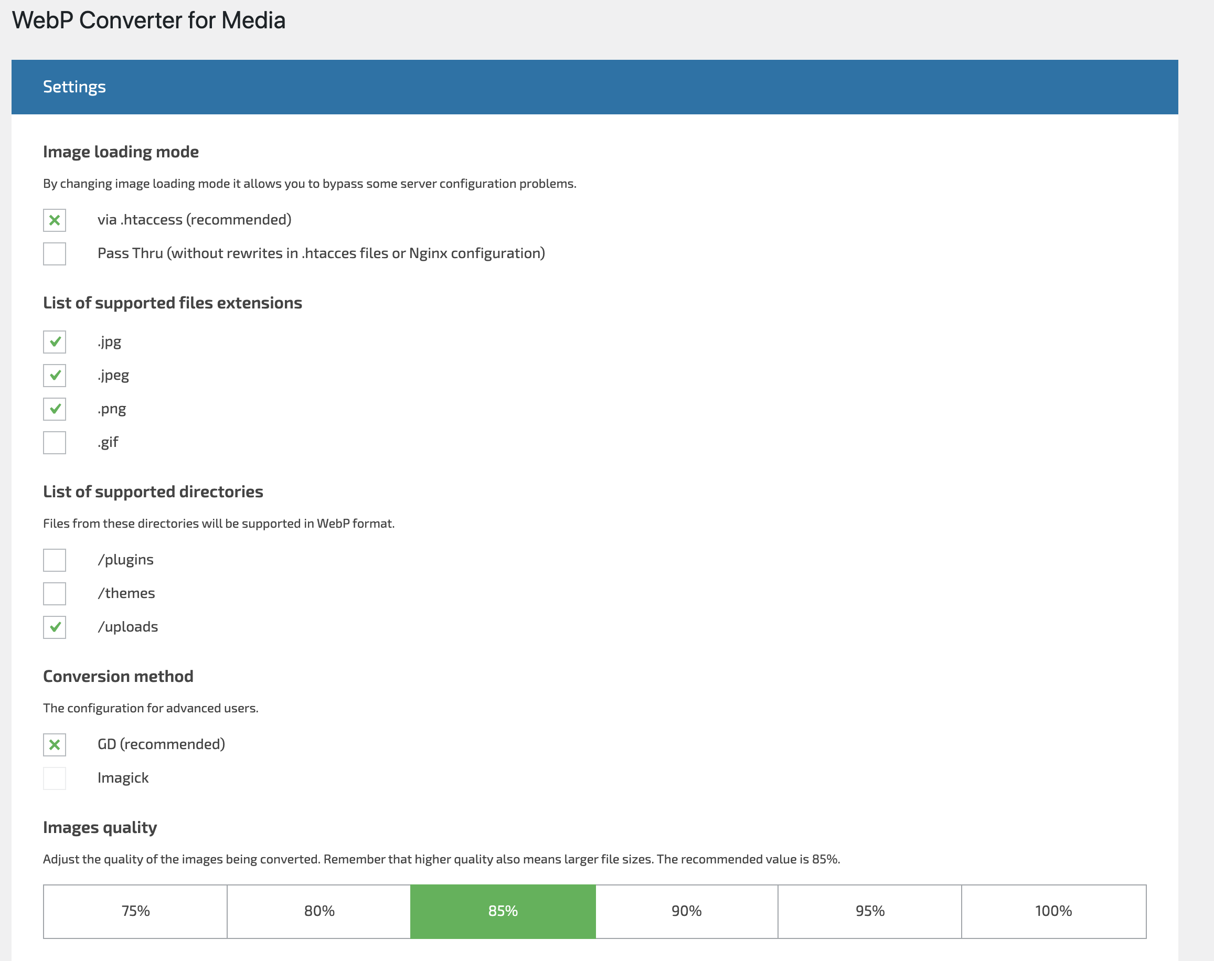Toggle the .jpeg extension checkbox
Viewport: 1214px width, 961px height.
pyautogui.click(x=55, y=375)
